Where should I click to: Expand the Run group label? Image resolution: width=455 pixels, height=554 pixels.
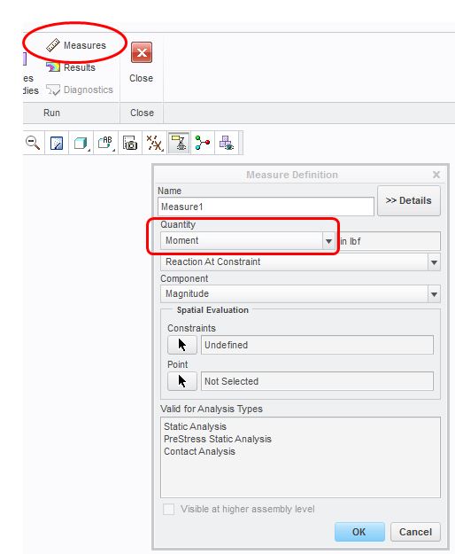point(51,113)
